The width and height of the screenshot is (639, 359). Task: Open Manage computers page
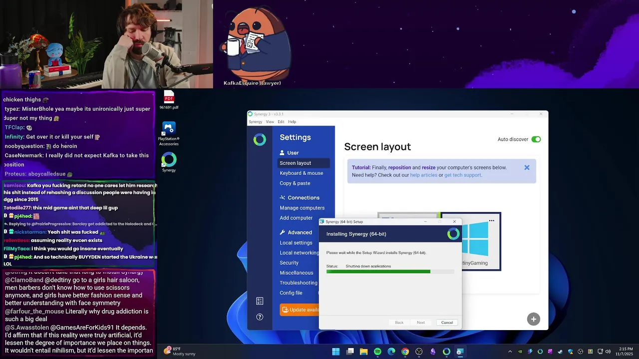click(302, 208)
